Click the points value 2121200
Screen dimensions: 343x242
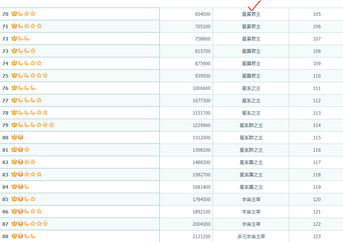(x=201, y=237)
